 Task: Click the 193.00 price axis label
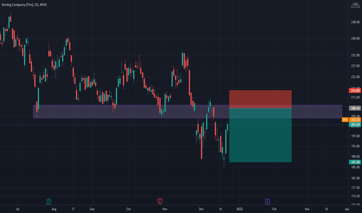coord(355,146)
